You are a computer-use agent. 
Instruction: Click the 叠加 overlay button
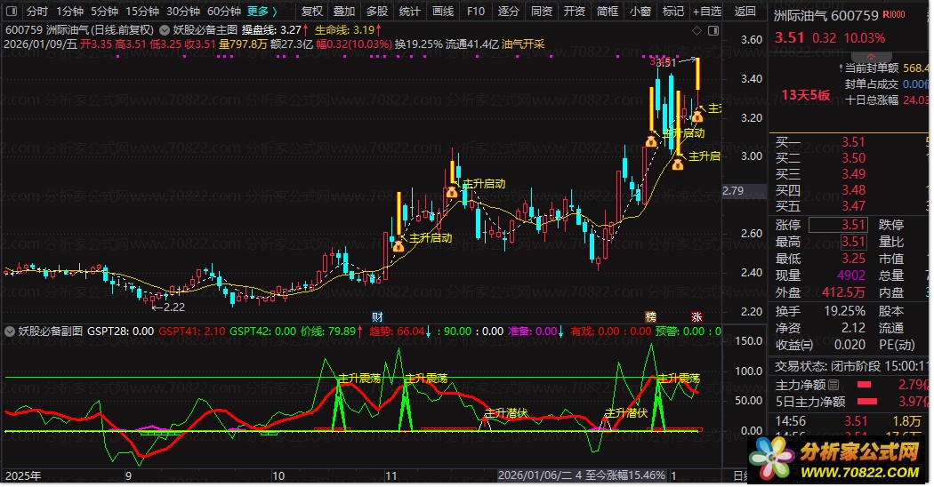[343, 12]
